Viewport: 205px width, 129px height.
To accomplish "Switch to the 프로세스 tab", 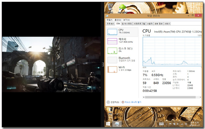I will 110,24.
